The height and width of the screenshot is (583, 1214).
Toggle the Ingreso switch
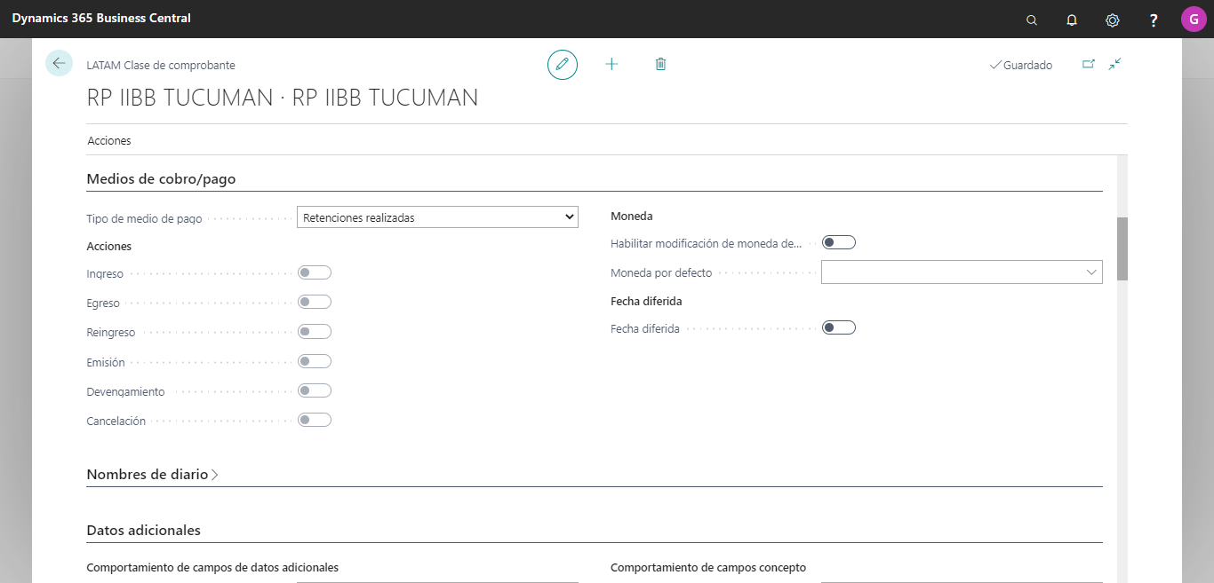click(315, 273)
